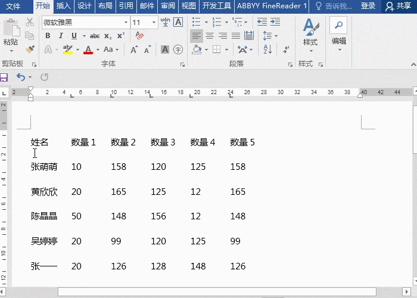Click distributed alignment icon
Screen dimensions: 417x298
pos(248,36)
